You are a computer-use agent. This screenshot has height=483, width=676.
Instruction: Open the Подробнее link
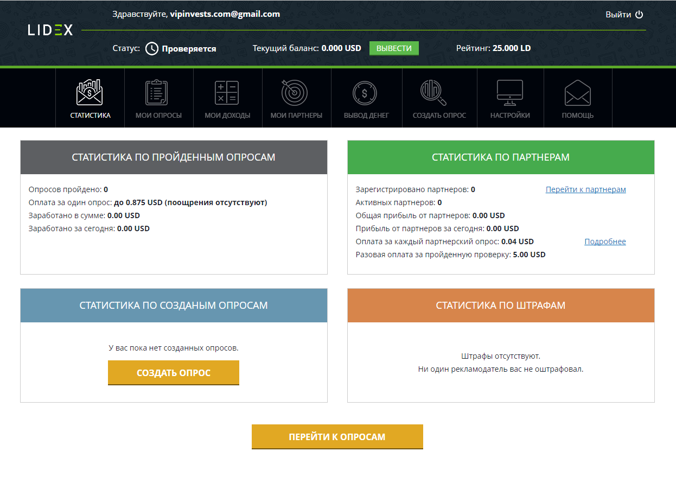click(605, 241)
